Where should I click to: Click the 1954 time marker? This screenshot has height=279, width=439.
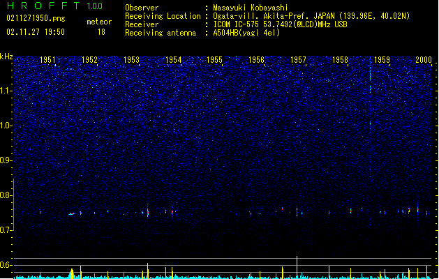pyautogui.click(x=173, y=59)
